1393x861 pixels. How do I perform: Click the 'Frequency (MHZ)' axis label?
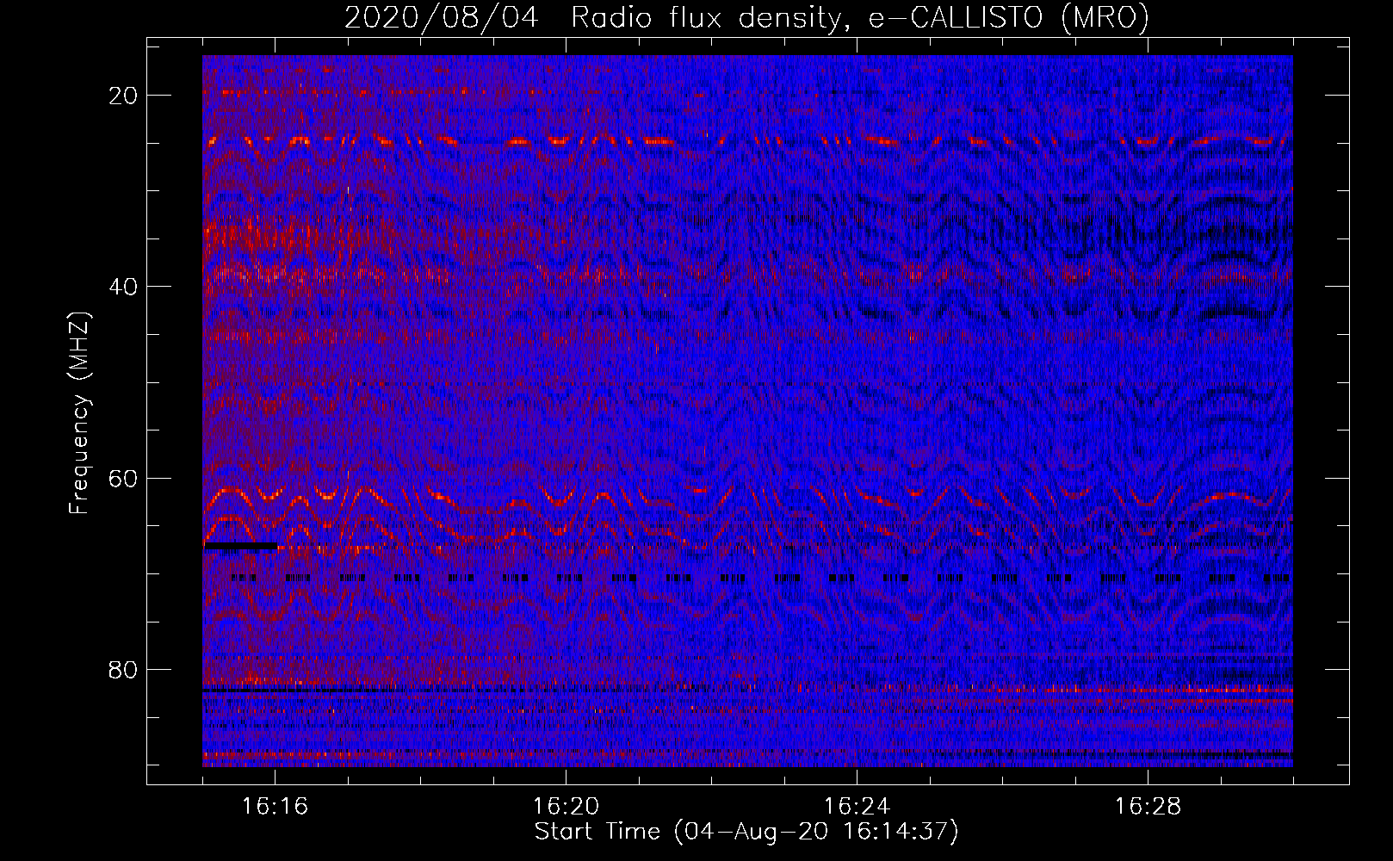pyautogui.click(x=79, y=413)
